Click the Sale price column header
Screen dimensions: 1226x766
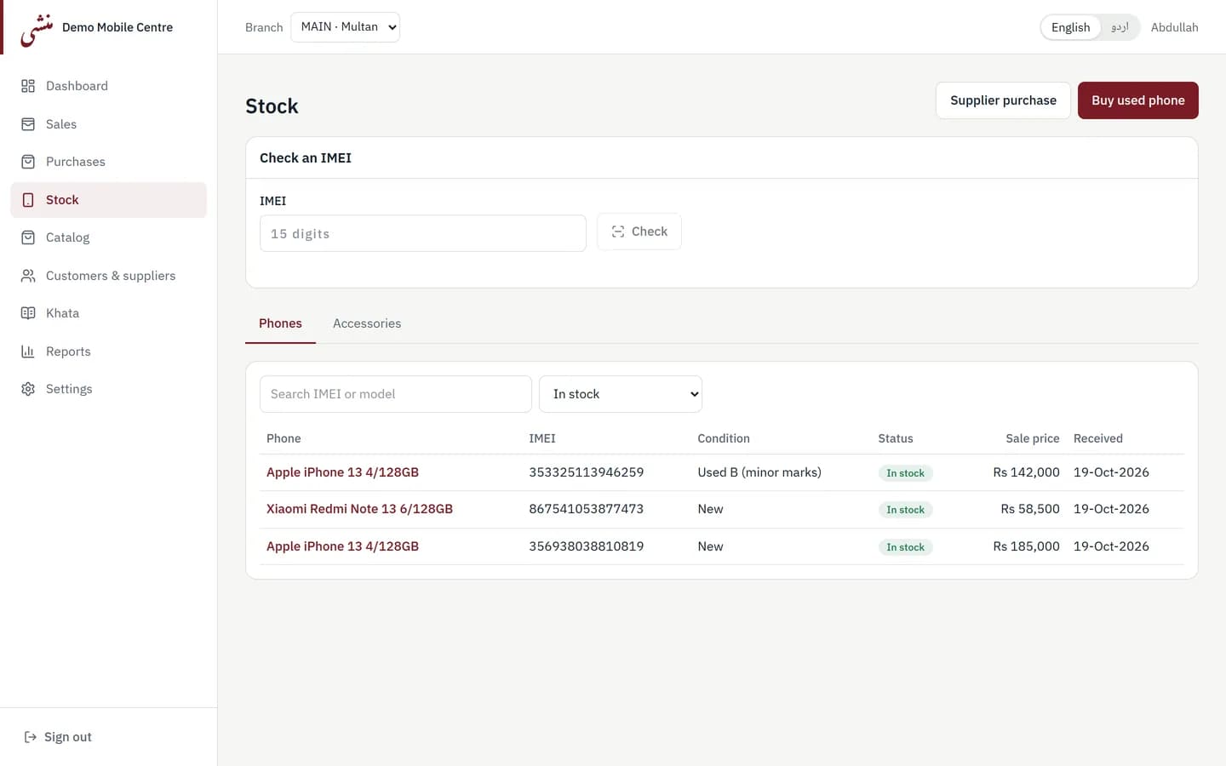tap(1032, 438)
